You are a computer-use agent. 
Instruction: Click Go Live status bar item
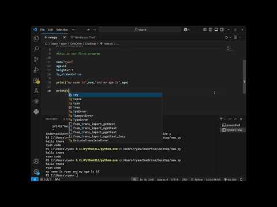tap(230, 179)
